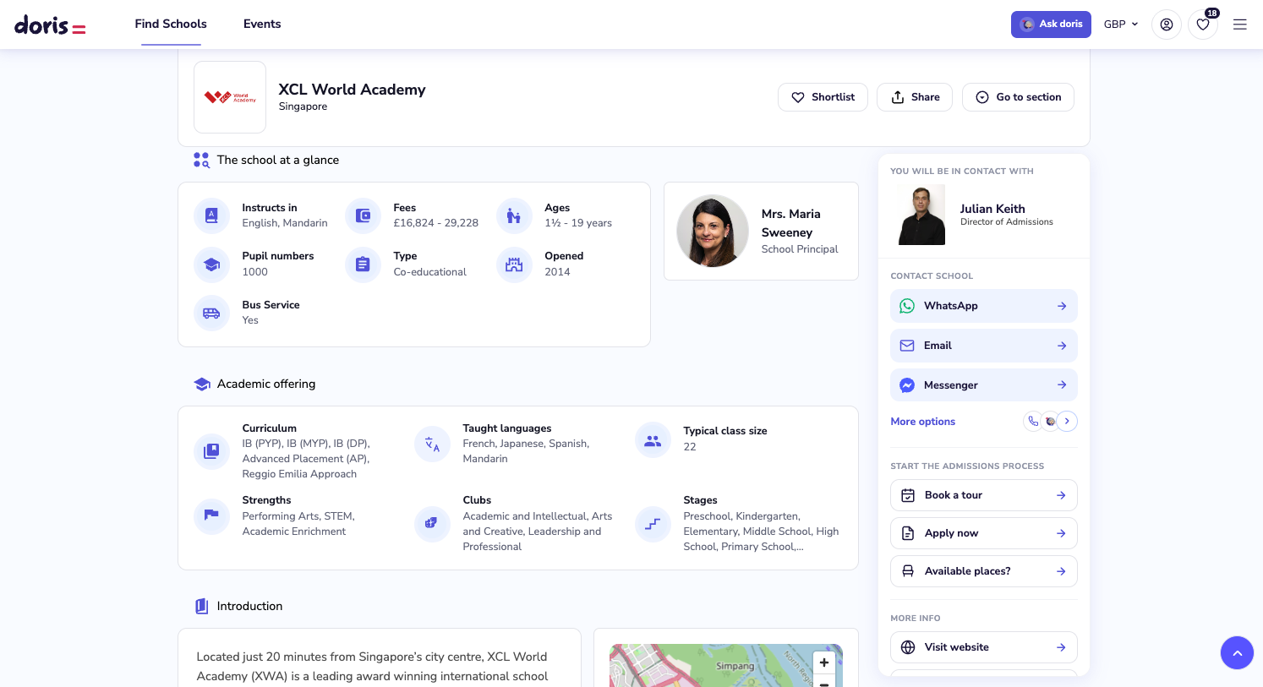Viewport: 1263px width, 687px height.
Task: Open the Go to section dropdown
Action: pos(1018,97)
